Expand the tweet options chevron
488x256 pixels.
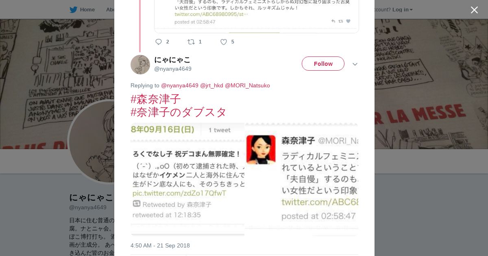pos(355,64)
